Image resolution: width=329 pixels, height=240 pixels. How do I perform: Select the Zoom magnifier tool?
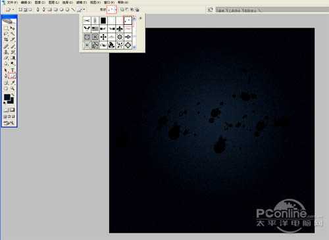13,89
